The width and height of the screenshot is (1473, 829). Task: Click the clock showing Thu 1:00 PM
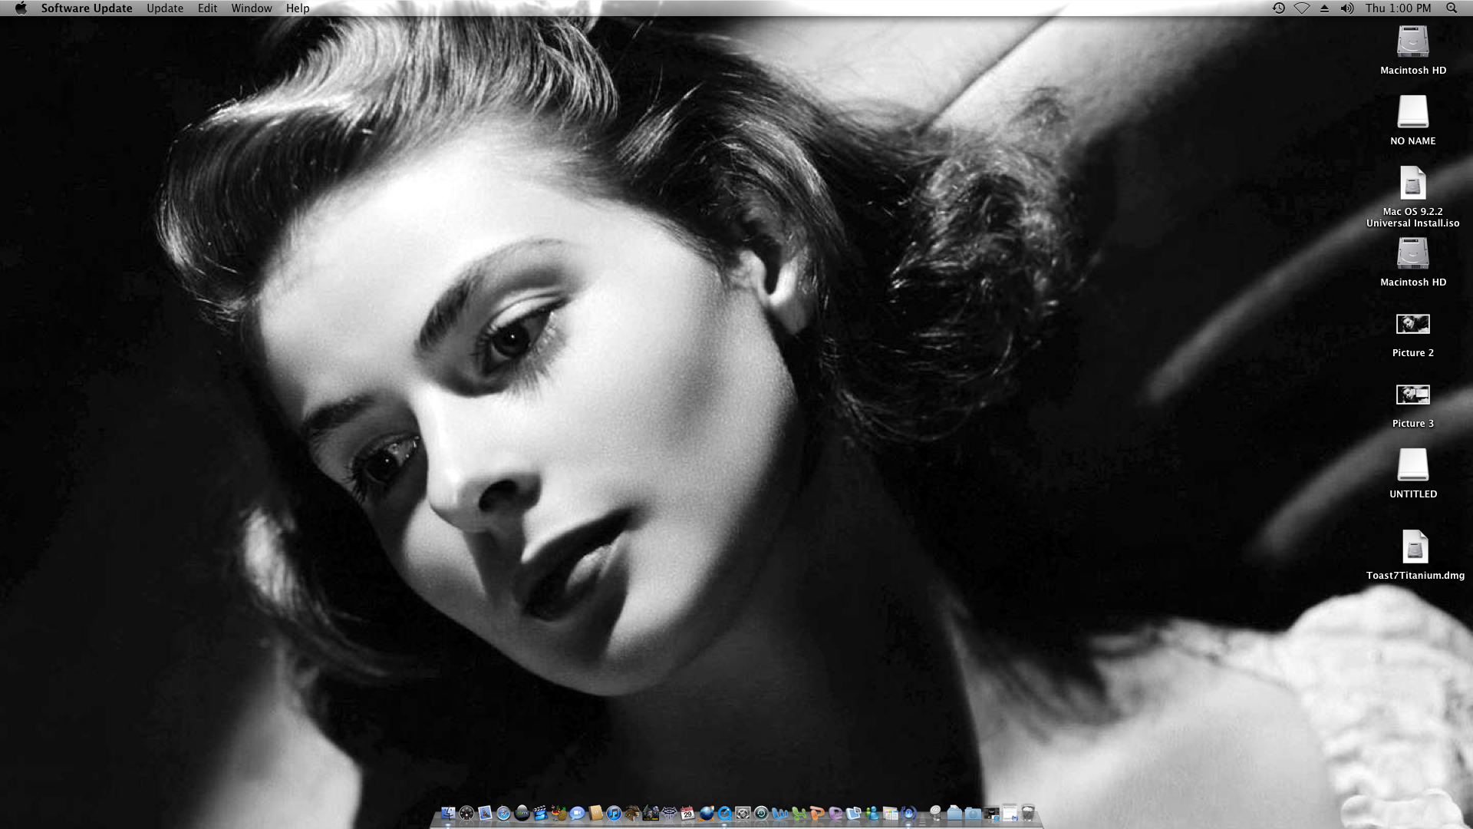click(1398, 8)
